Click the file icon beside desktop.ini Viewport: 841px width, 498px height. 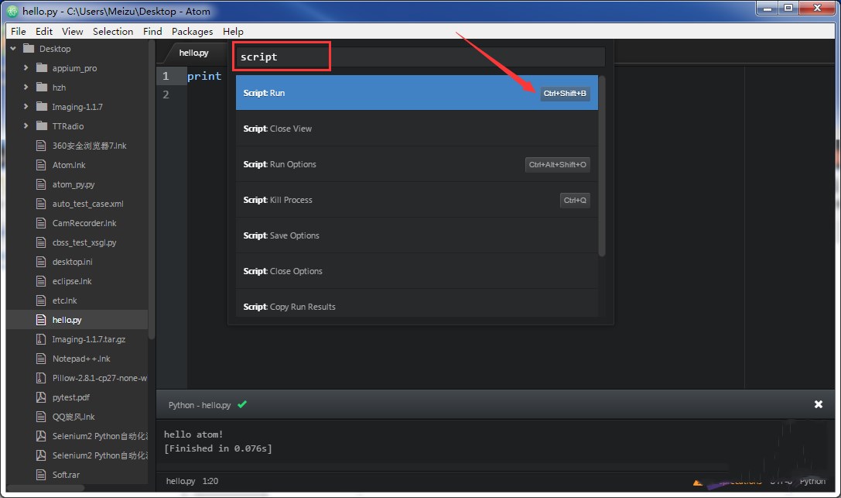[x=41, y=261]
